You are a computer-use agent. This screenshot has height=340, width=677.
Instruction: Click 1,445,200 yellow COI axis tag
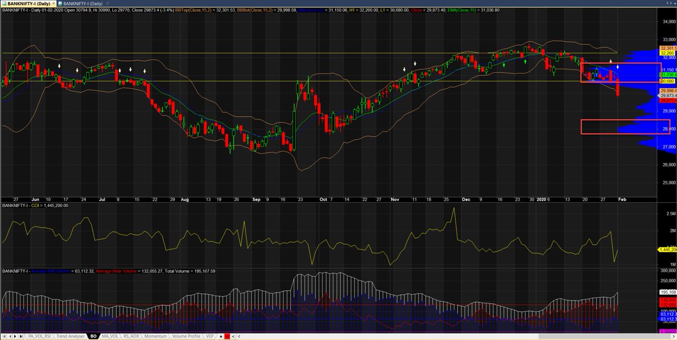pyautogui.click(x=667, y=249)
